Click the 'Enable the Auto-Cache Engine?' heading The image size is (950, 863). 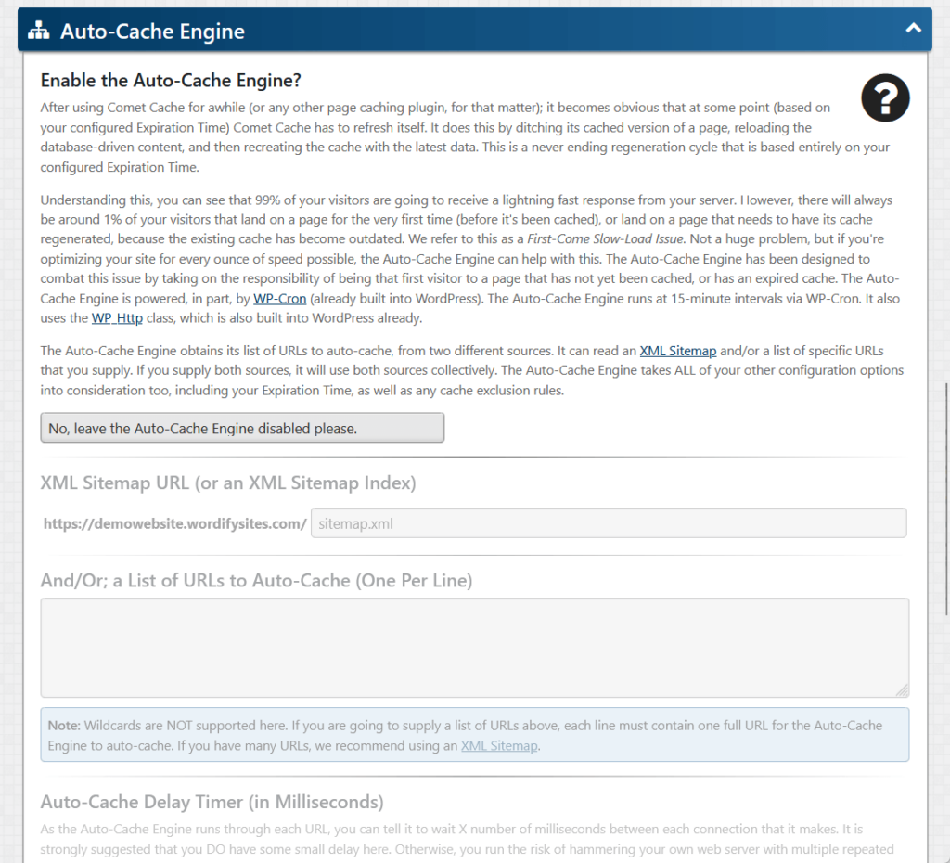pyautogui.click(x=171, y=80)
